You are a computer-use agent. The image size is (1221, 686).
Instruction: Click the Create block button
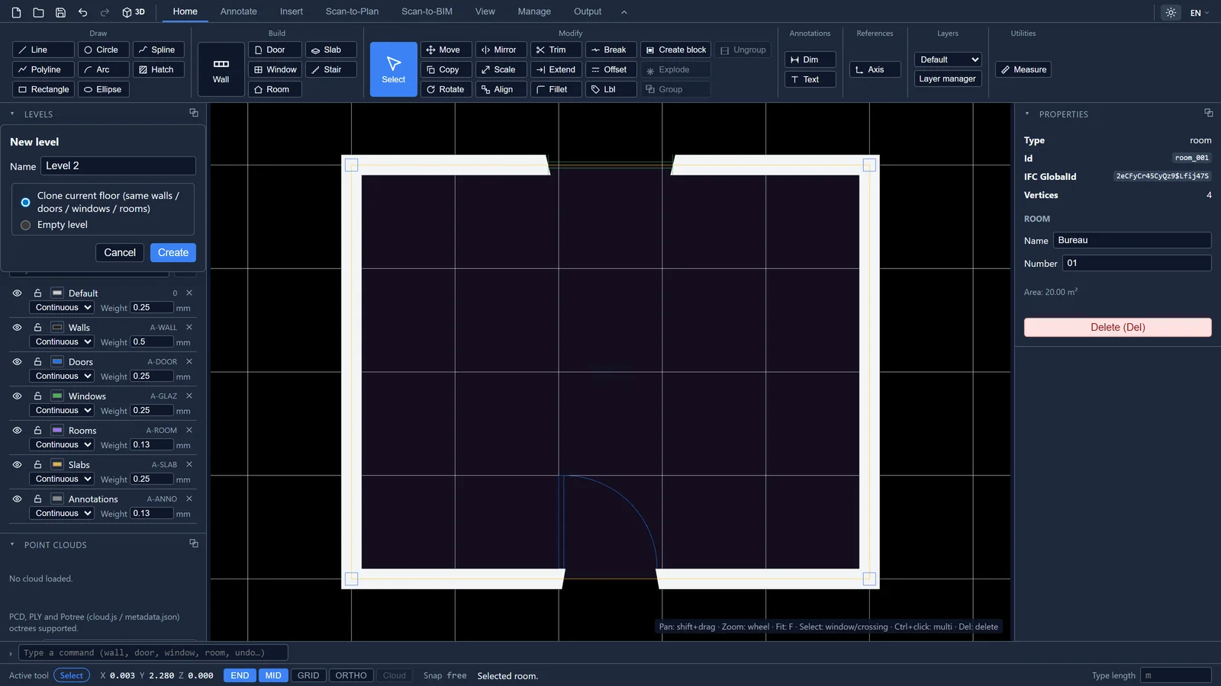click(675, 50)
